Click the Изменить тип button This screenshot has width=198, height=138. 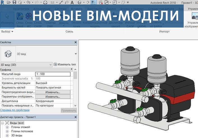coord(65,64)
